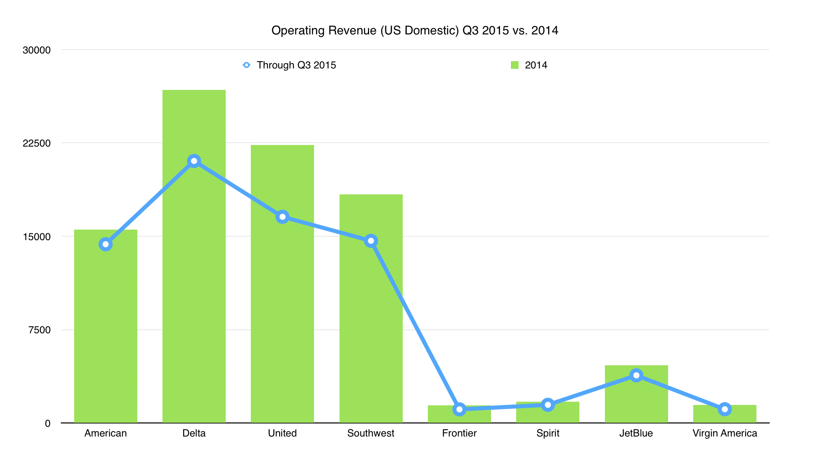
Task: Click the Spirit line data point
Action: click(548, 405)
